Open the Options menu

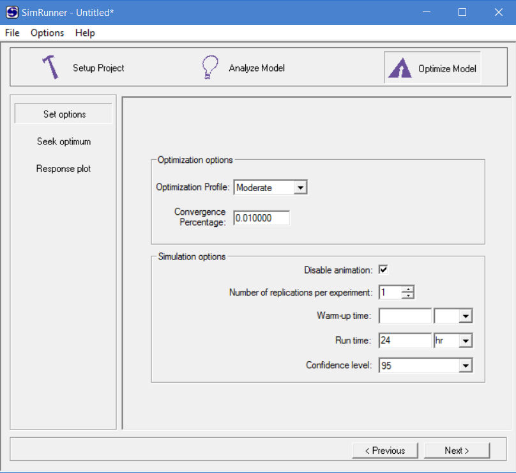click(x=47, y=33)
